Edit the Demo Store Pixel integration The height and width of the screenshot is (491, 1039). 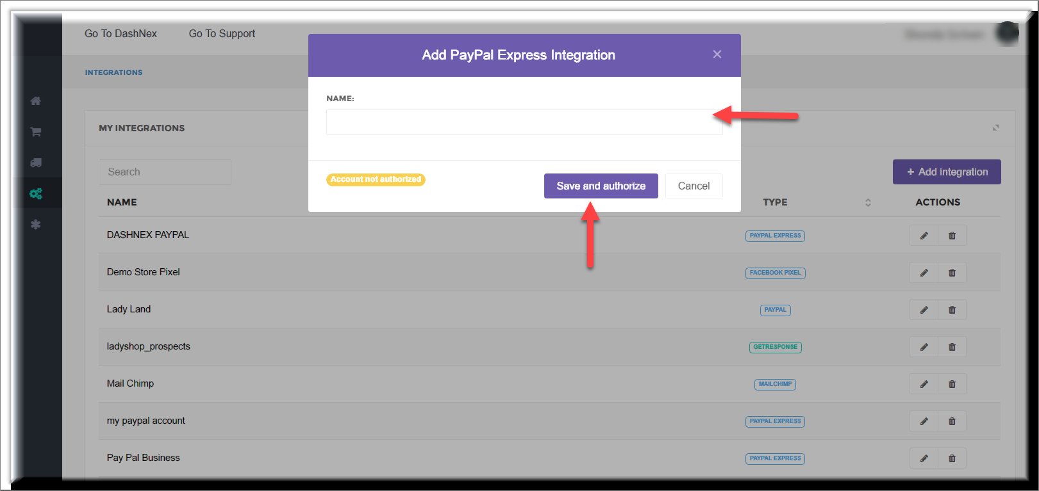tap(924, 273)
